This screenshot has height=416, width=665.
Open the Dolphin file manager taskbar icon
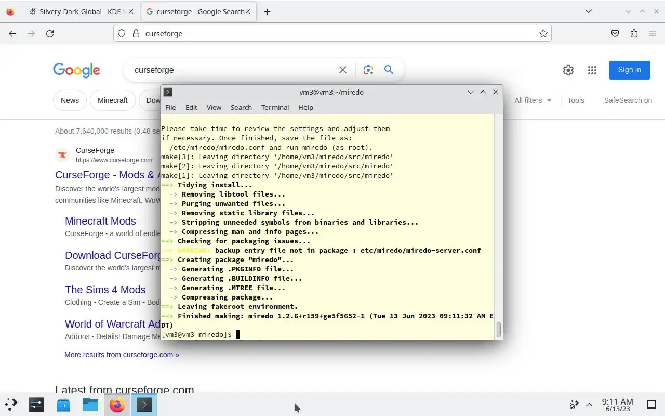[90, 404]
